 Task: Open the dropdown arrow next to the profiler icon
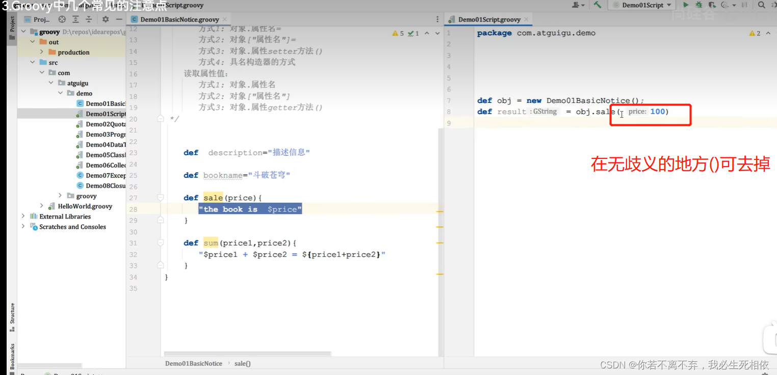(x=734, y=5)
